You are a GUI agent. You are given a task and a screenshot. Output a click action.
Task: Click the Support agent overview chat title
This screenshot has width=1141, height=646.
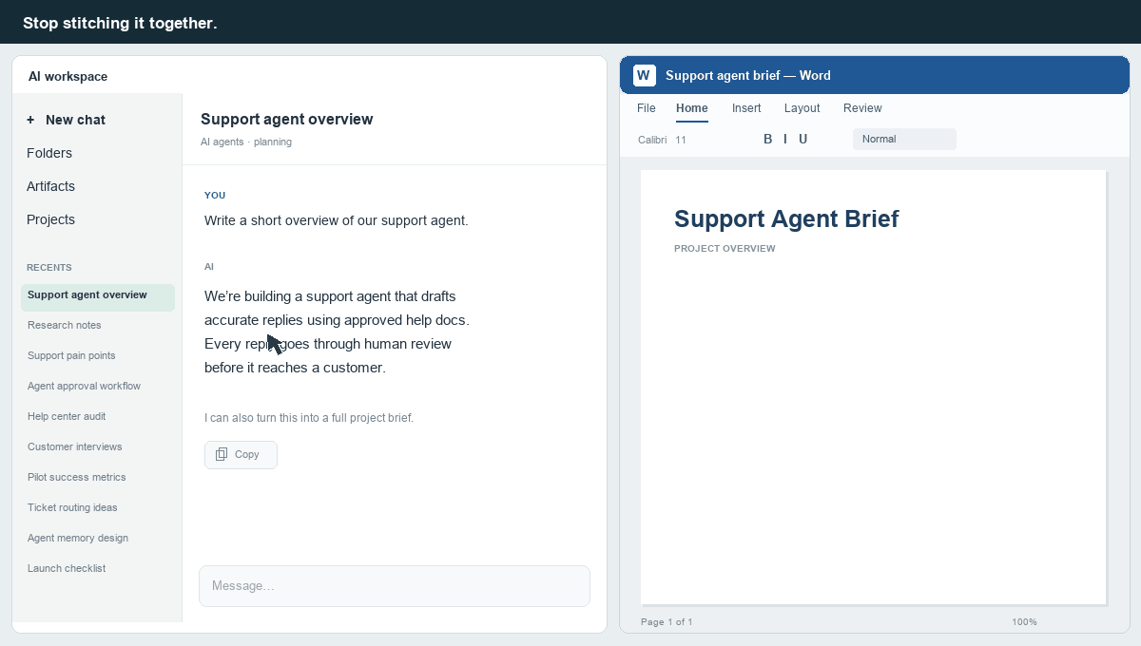287,120
